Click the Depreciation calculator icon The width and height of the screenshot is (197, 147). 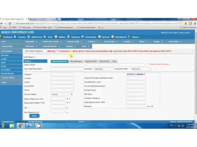click(82, 37)
